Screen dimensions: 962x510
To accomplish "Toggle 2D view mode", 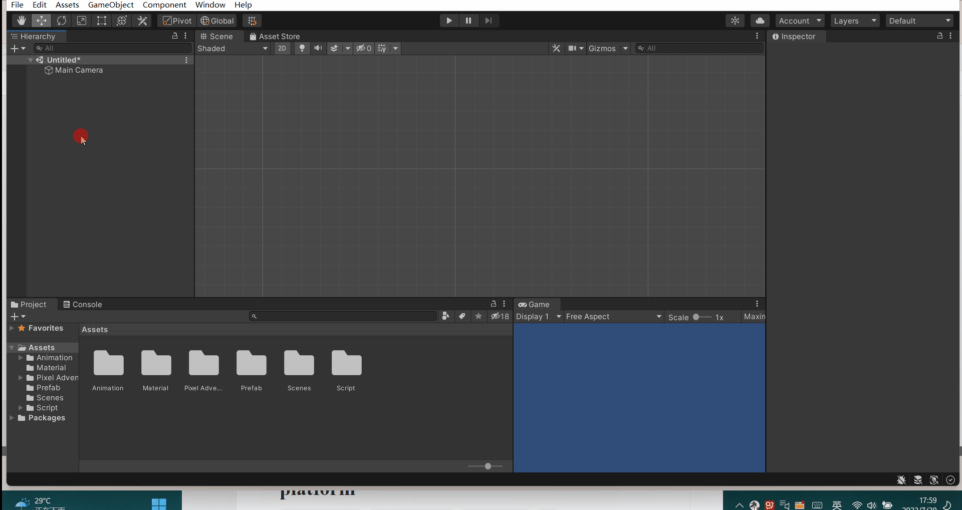I will [282, 48].
